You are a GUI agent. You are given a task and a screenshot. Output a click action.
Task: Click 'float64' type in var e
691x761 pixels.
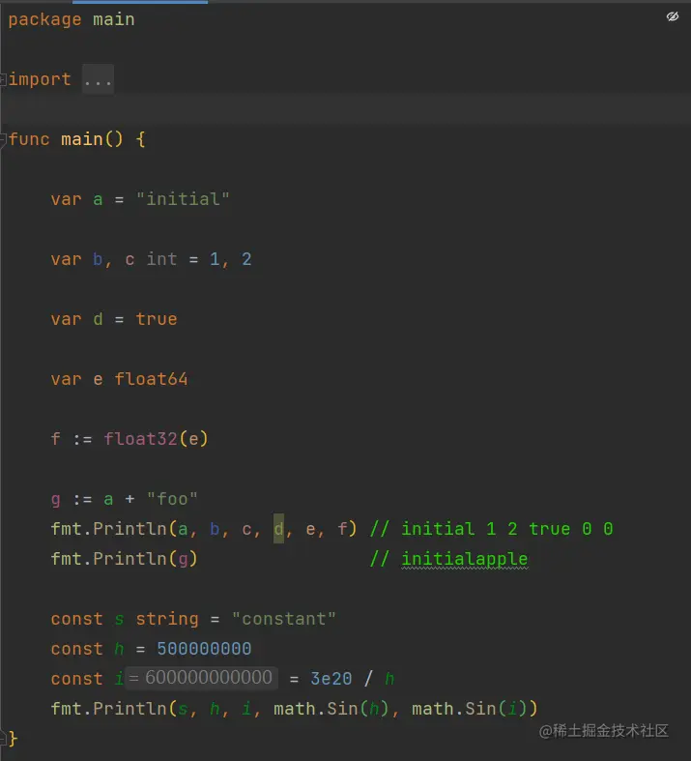[151, 379]
